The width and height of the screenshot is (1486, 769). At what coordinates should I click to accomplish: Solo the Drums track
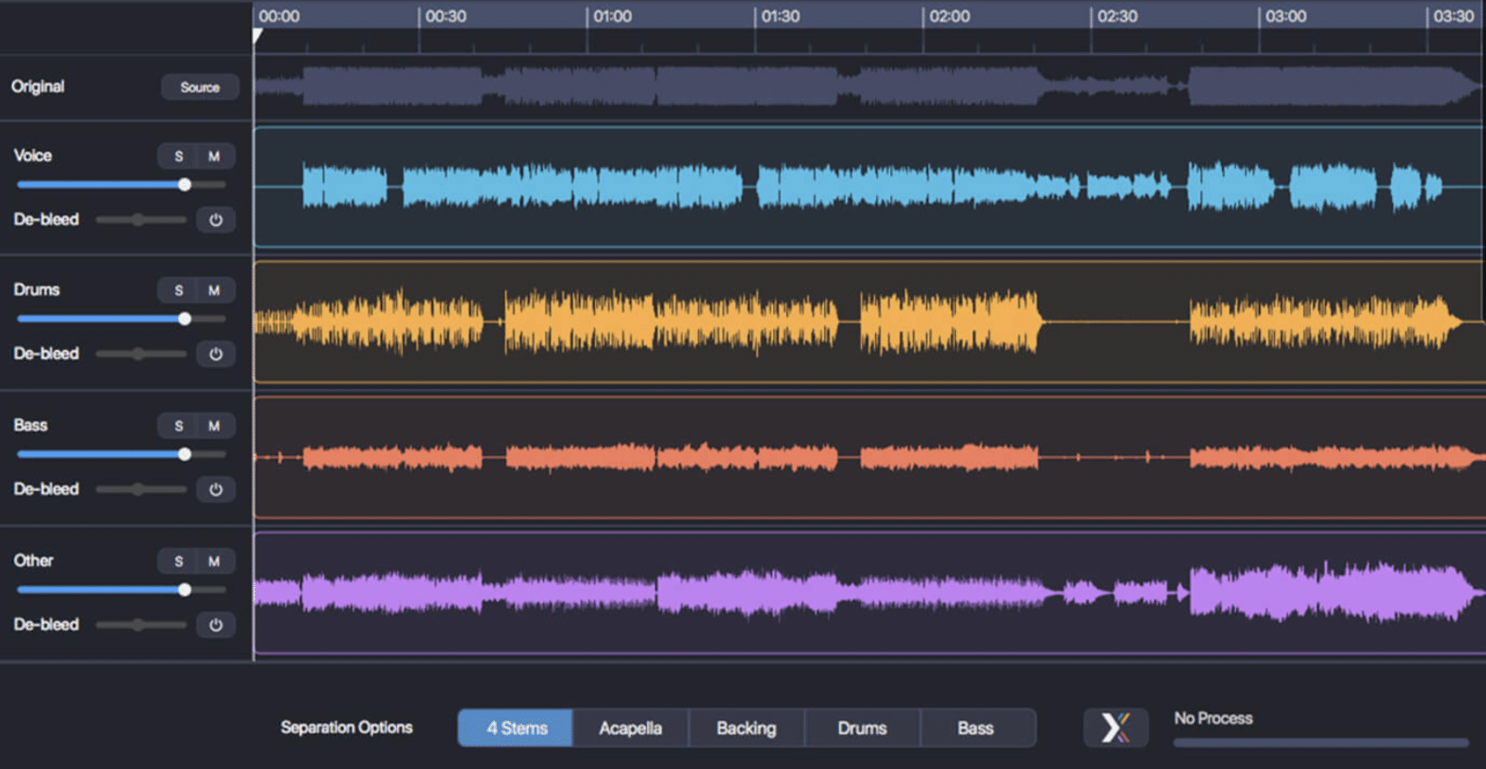(178, 290)
